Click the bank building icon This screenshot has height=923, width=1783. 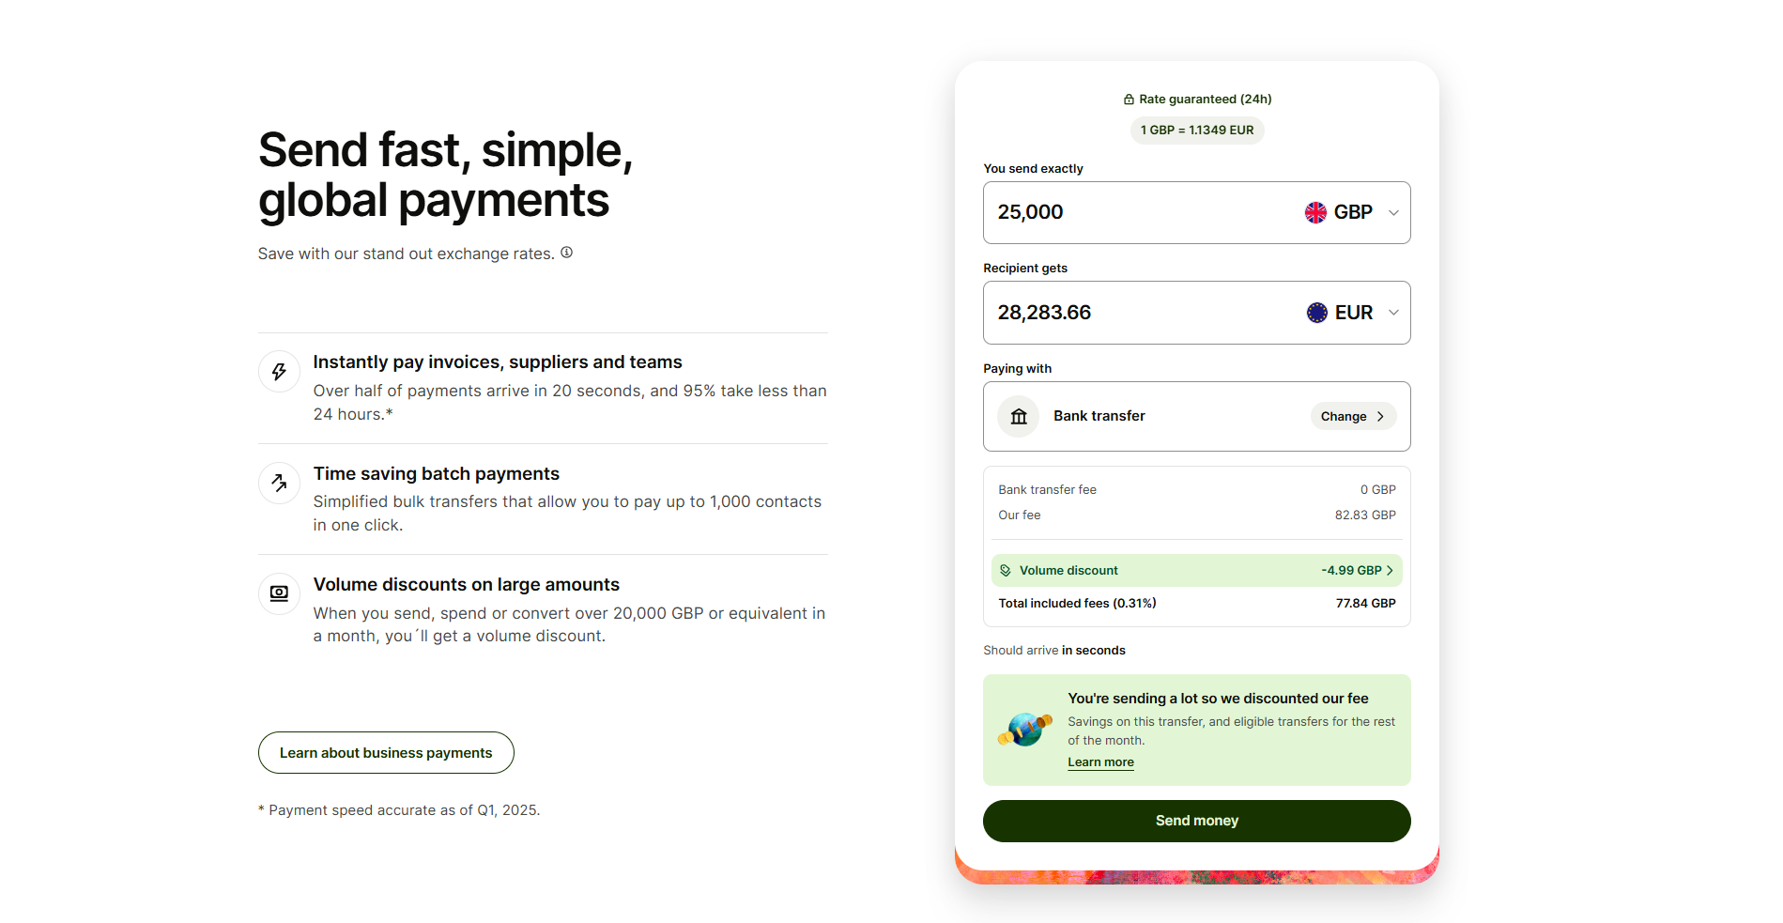tap(1019, 417)
